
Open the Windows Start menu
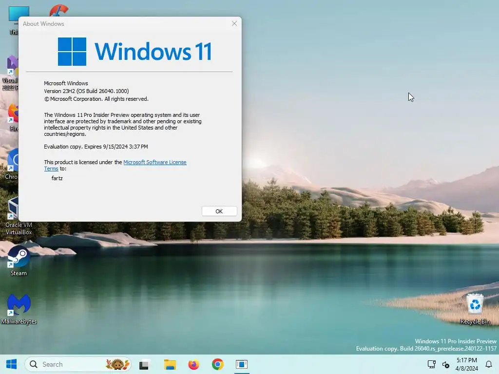click(12, 364)
